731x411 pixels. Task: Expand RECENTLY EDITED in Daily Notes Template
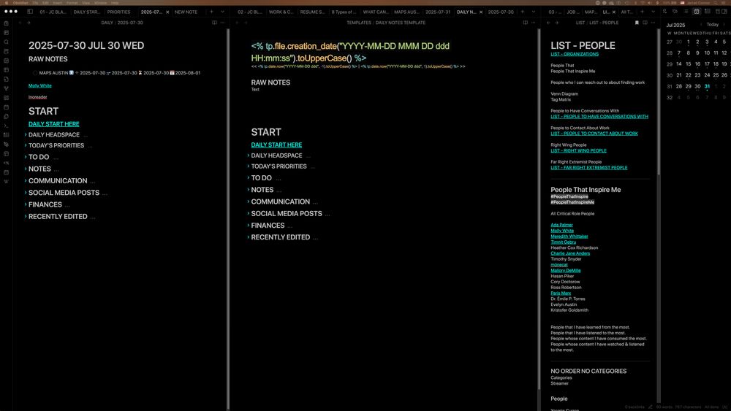click(249, 237)
